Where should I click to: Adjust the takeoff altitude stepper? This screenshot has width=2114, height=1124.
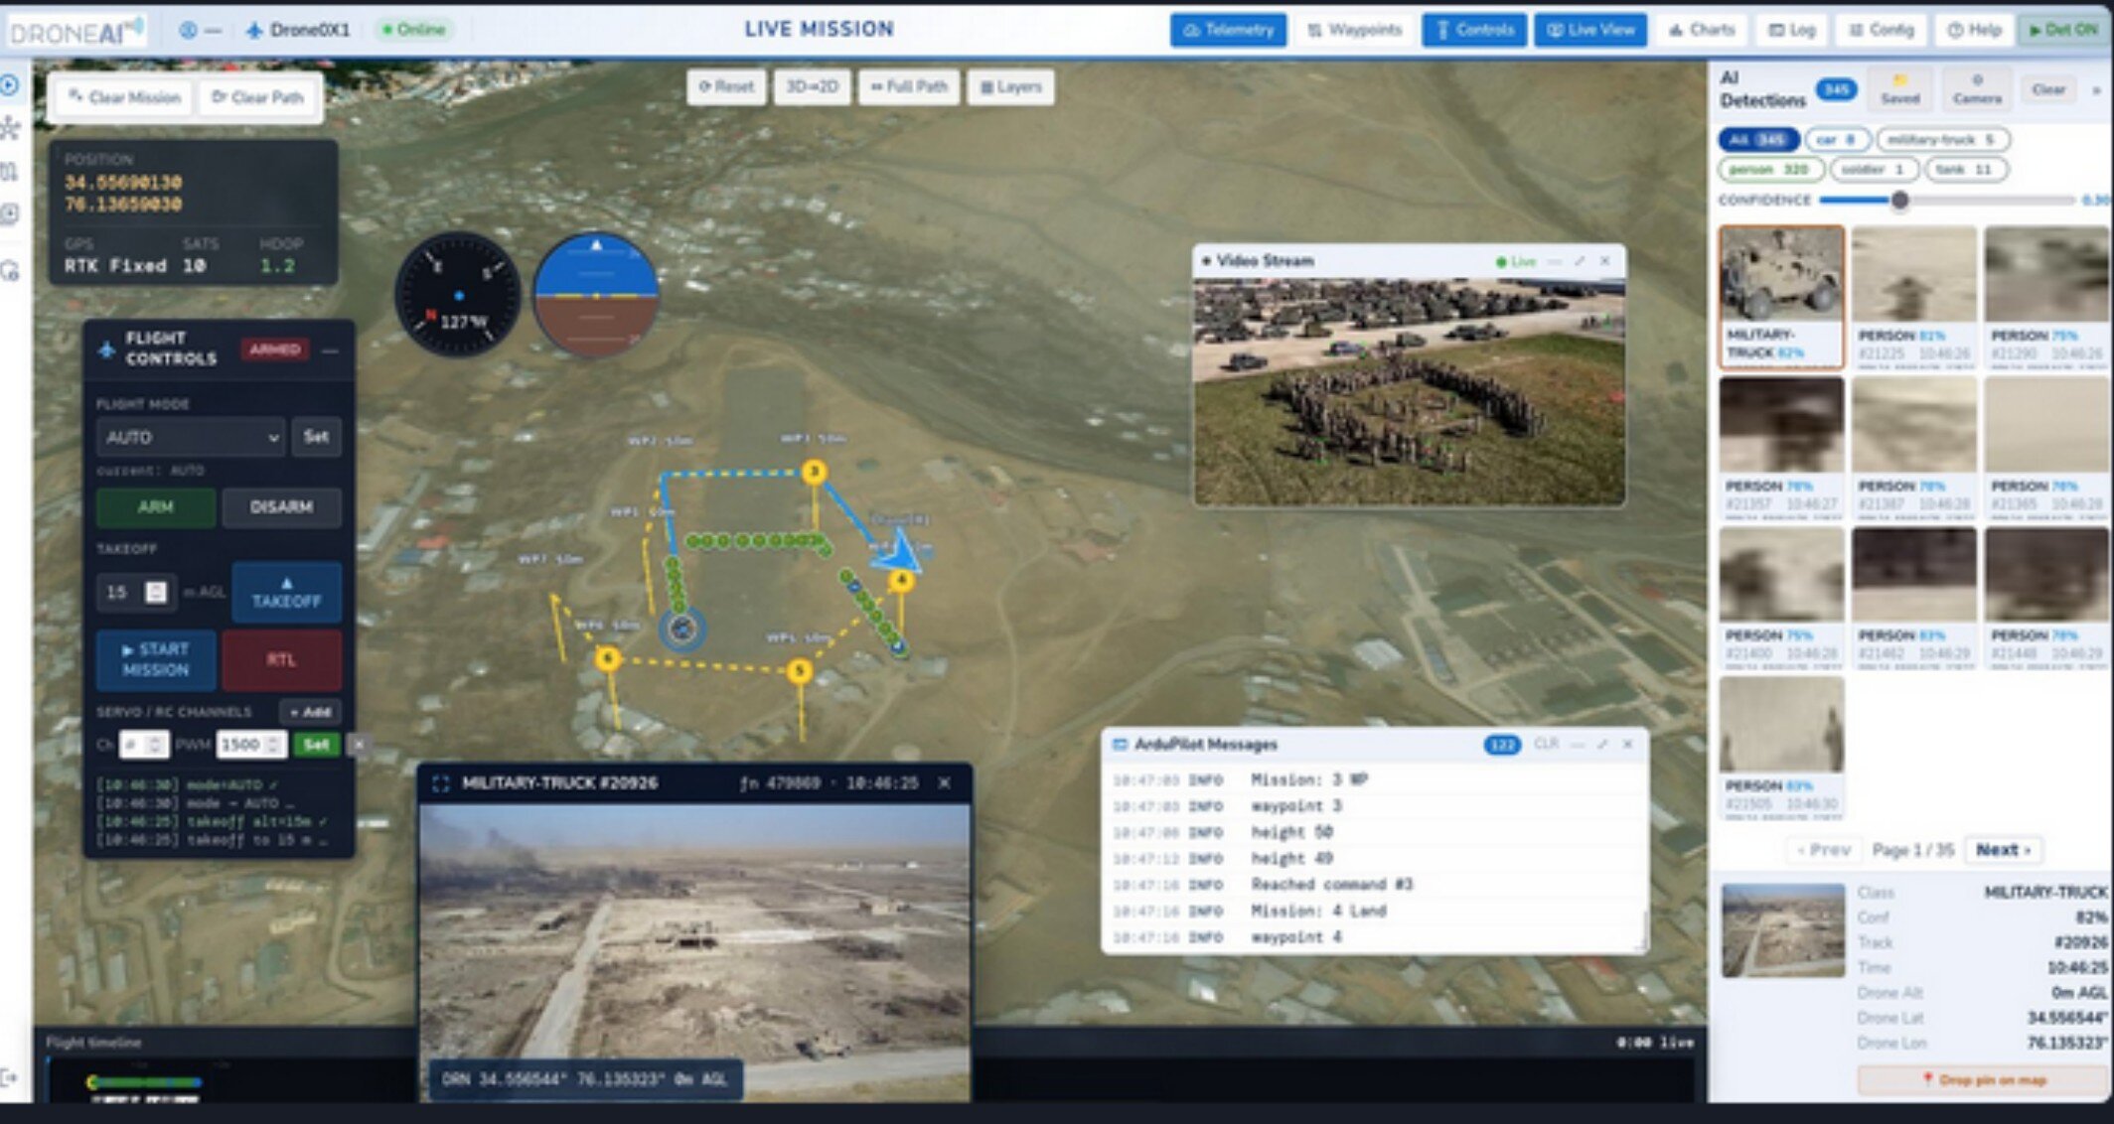click(x=156, y=593)
